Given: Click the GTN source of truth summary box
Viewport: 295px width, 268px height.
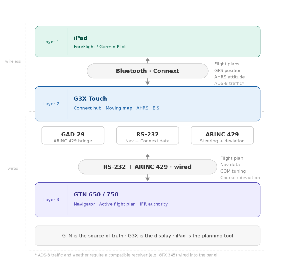Looking at the screenshot, I should coord(147,236).
